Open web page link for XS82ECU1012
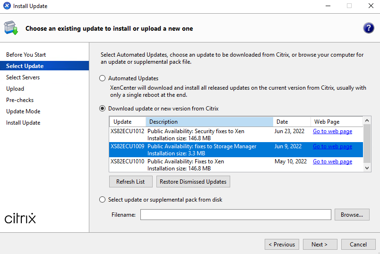Viewport: 380px width, 254px height. [333, 131]
